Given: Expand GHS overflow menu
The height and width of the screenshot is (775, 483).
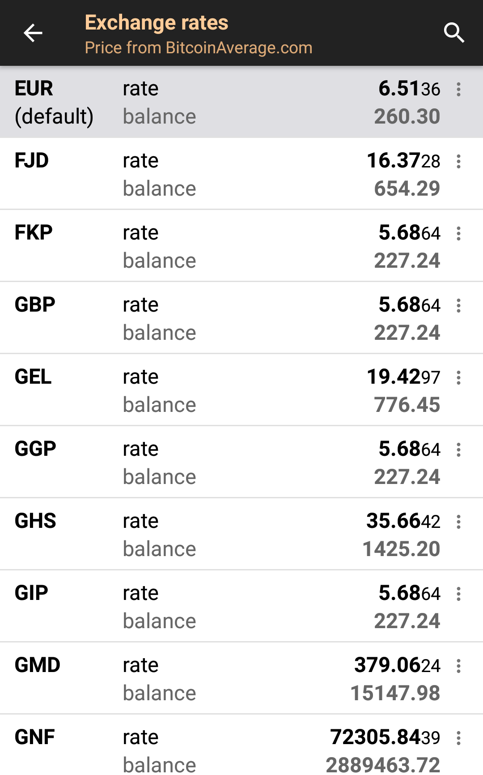Looking at the screenshot, I should (458, 522).
